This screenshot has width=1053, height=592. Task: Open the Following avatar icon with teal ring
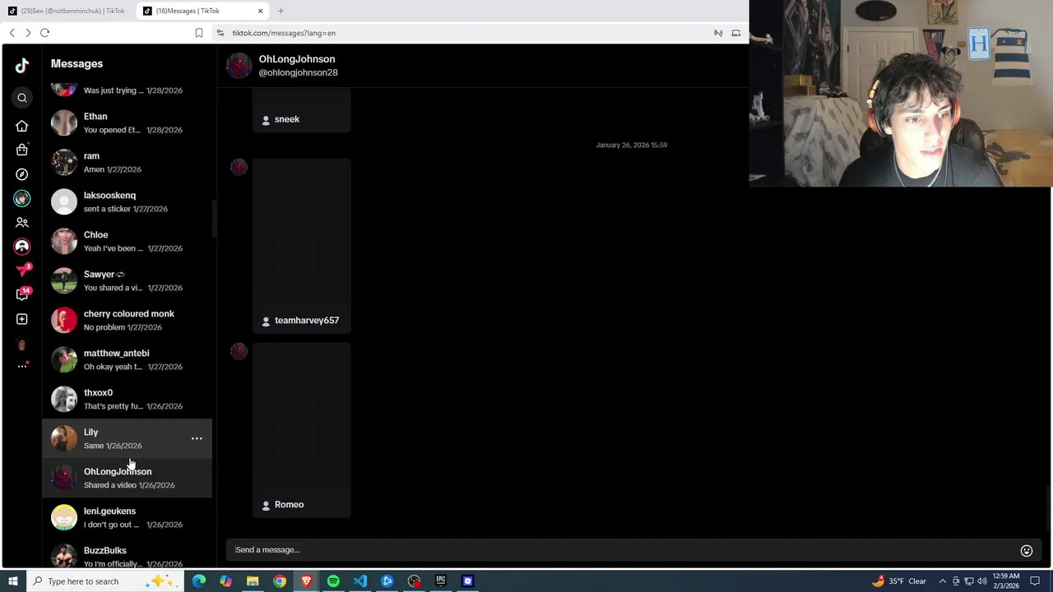[x=22, y=198]
